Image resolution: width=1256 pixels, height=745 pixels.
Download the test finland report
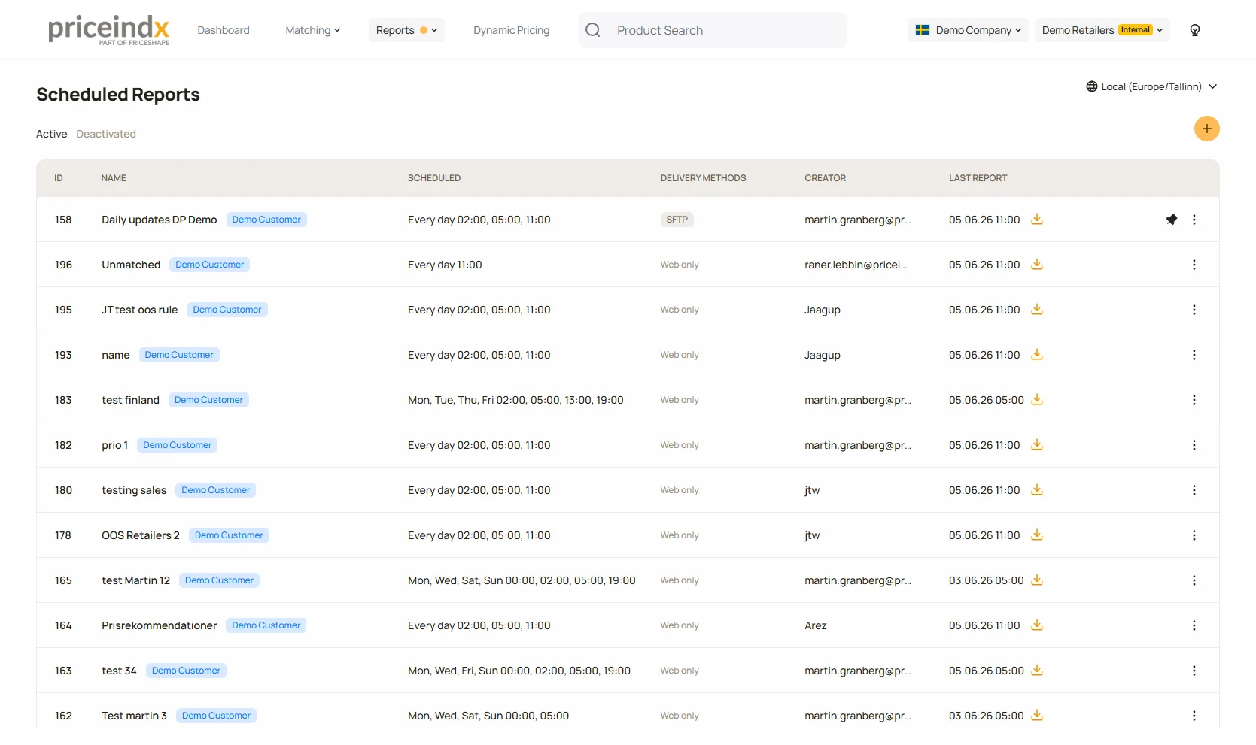point(1036,400)
